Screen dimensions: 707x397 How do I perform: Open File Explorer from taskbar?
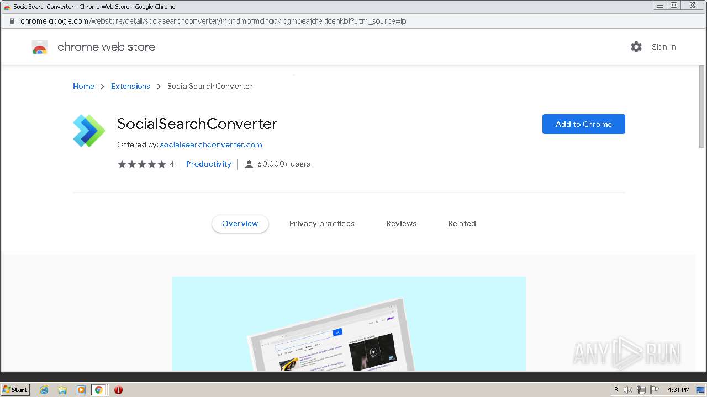coord(62,390)
